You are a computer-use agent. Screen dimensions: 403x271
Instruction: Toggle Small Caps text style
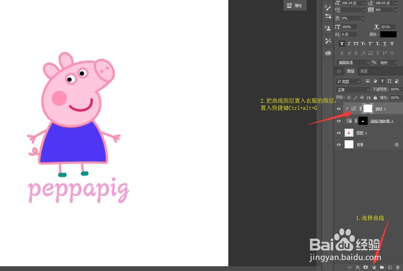[363, 44]
